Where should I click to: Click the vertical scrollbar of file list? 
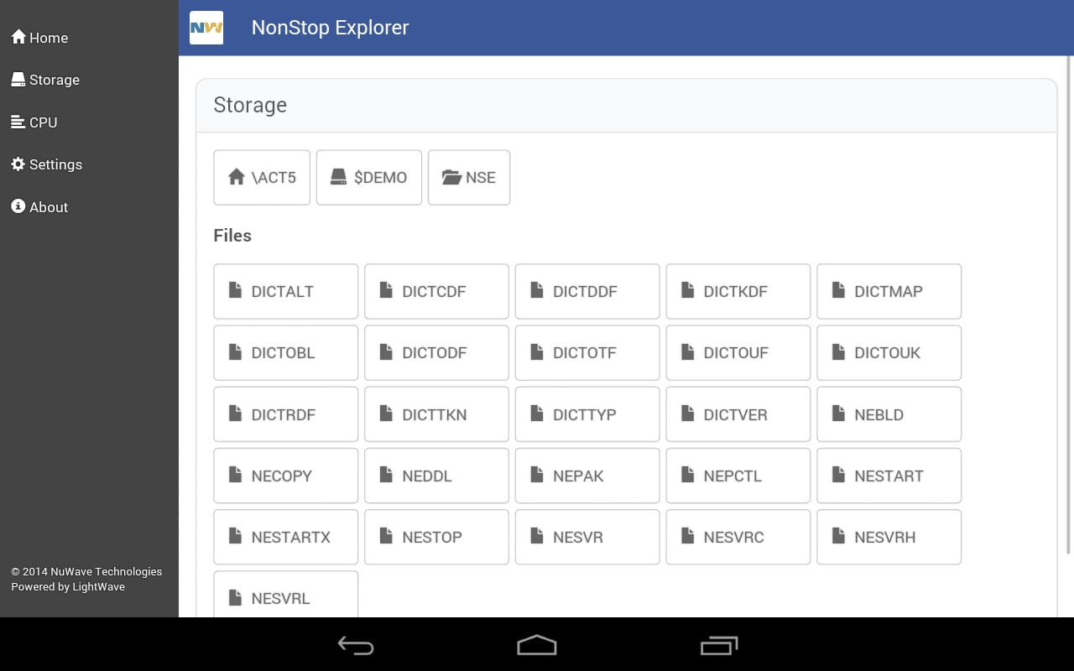pyautogui.click(x=1069, y=305)
